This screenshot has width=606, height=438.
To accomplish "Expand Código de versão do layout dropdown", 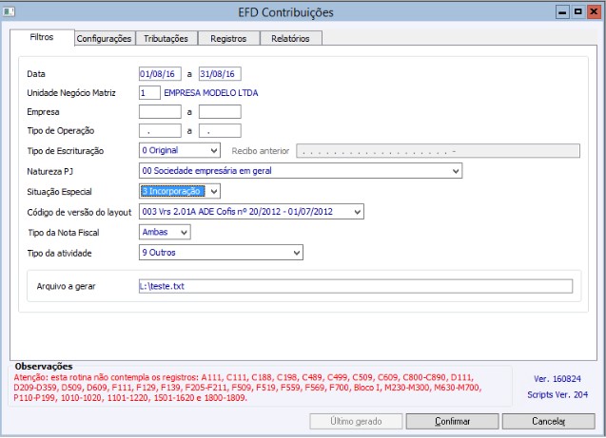I will 357,212.
